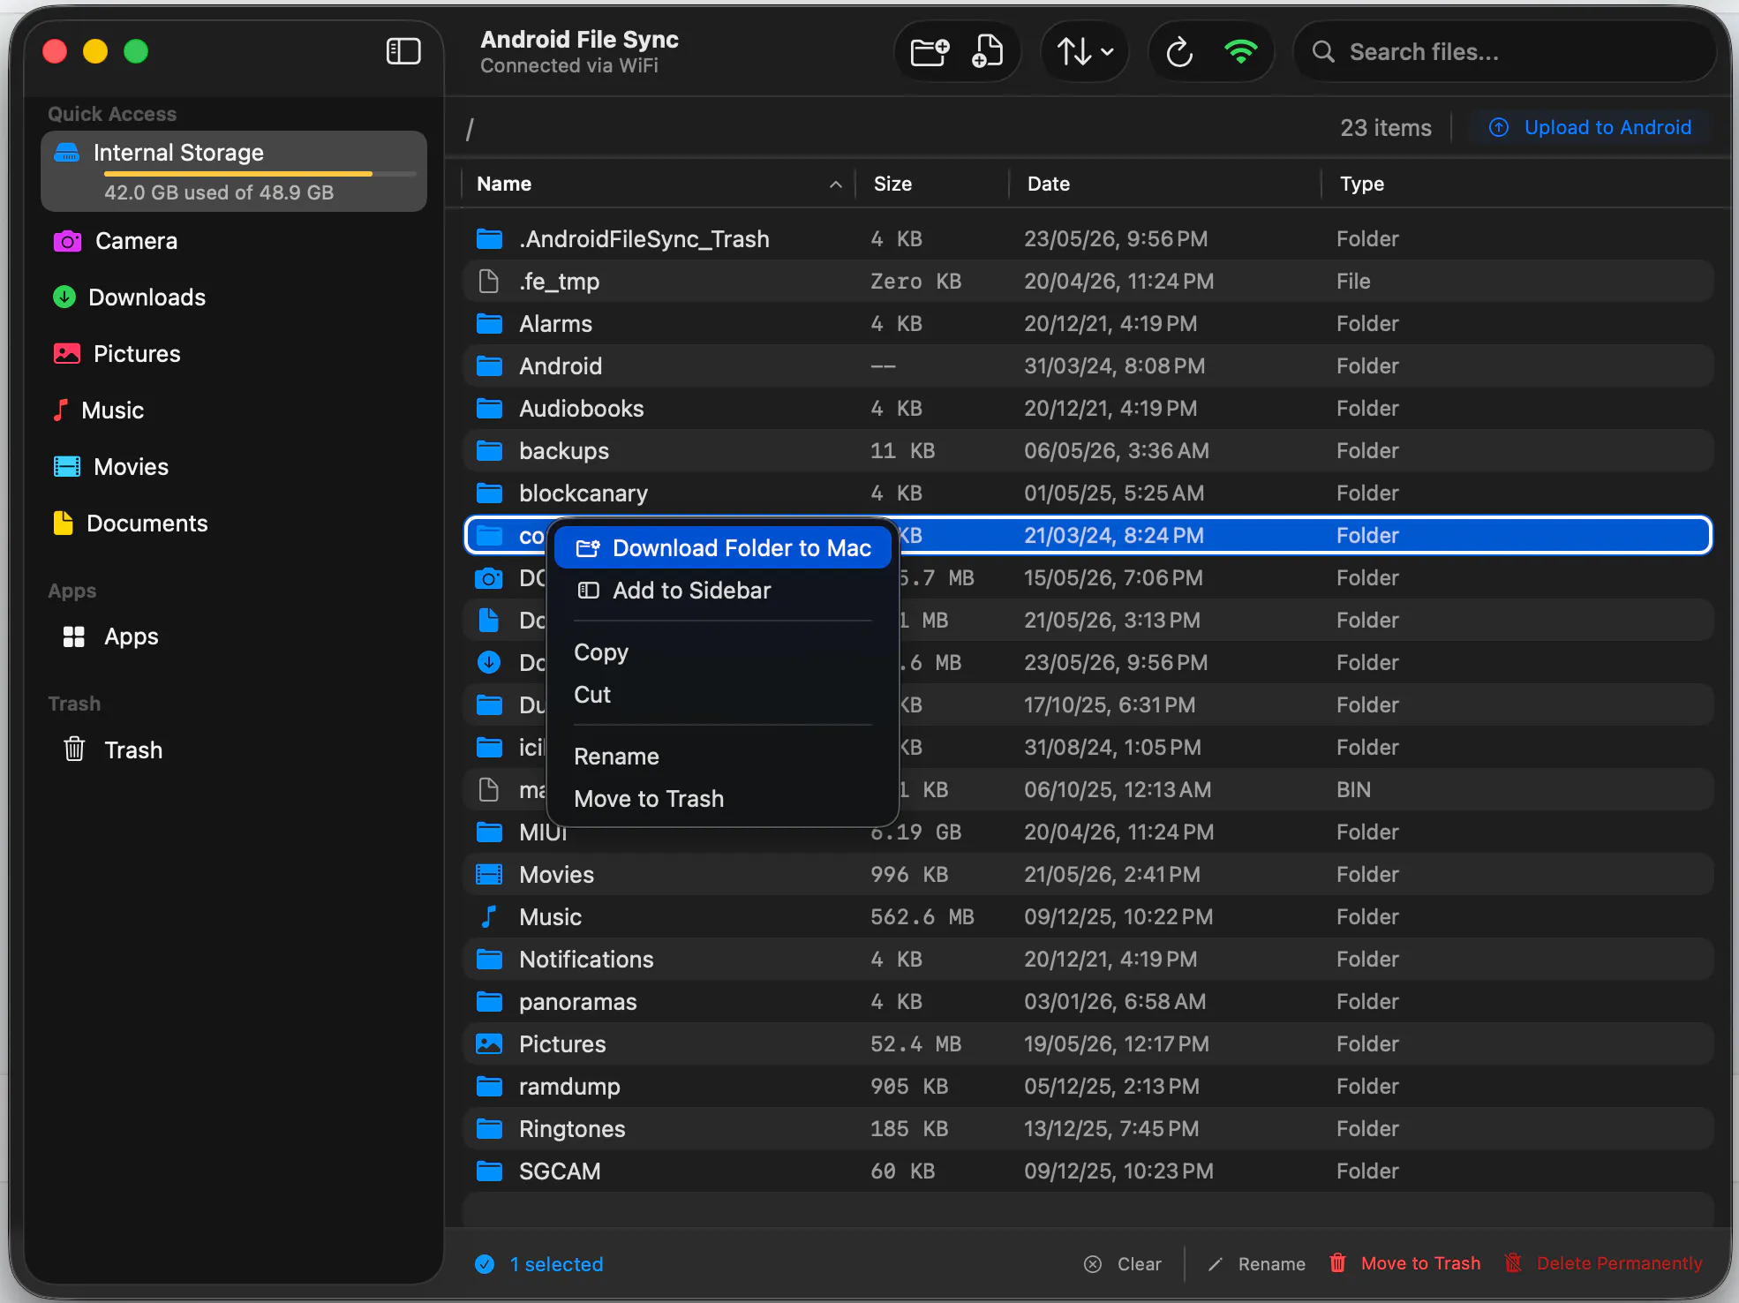Open Movies in the sidebar
The height and width of the screenshot is (1303, 1739).
234,467
